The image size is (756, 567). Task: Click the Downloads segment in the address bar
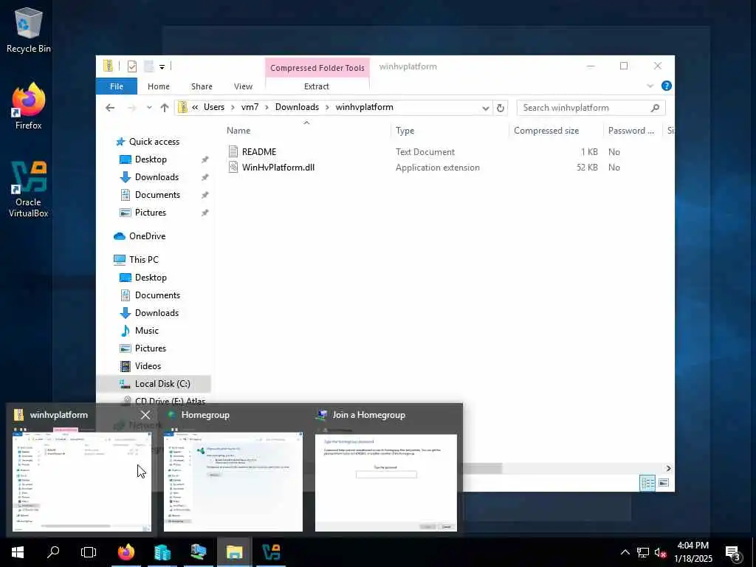(297, 107)
